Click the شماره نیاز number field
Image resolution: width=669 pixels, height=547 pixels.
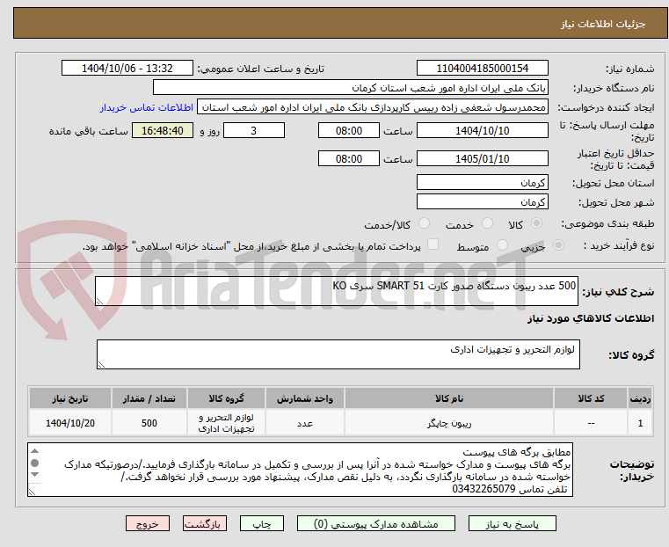[482, 69]
